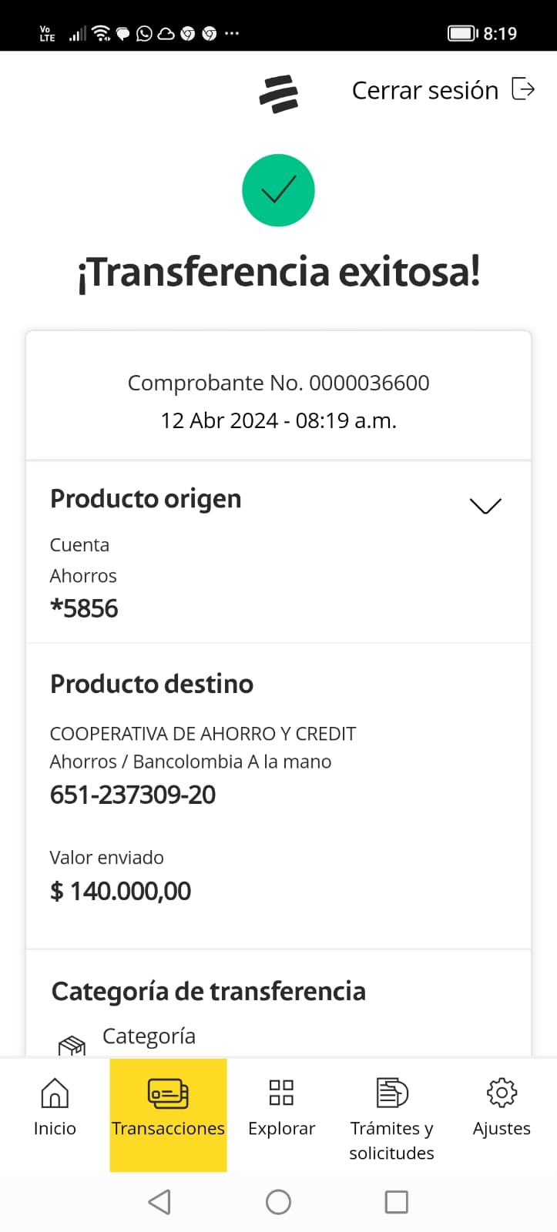Tap the battery indicator in status bar
The width and height of the screenshot is (557, 1232).
[462, 33]
